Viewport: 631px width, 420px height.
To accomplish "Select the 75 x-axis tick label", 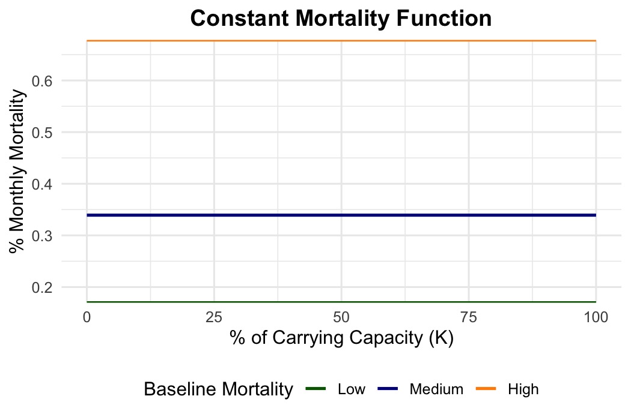I will tap(468, 317).
